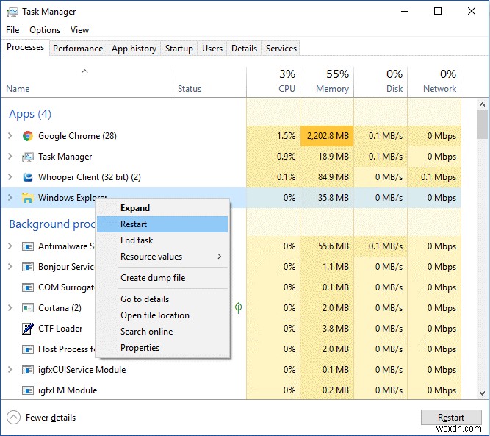Sort by the Status column header
The height and width of the screenshot is (436, 490).
coord(209,82)
